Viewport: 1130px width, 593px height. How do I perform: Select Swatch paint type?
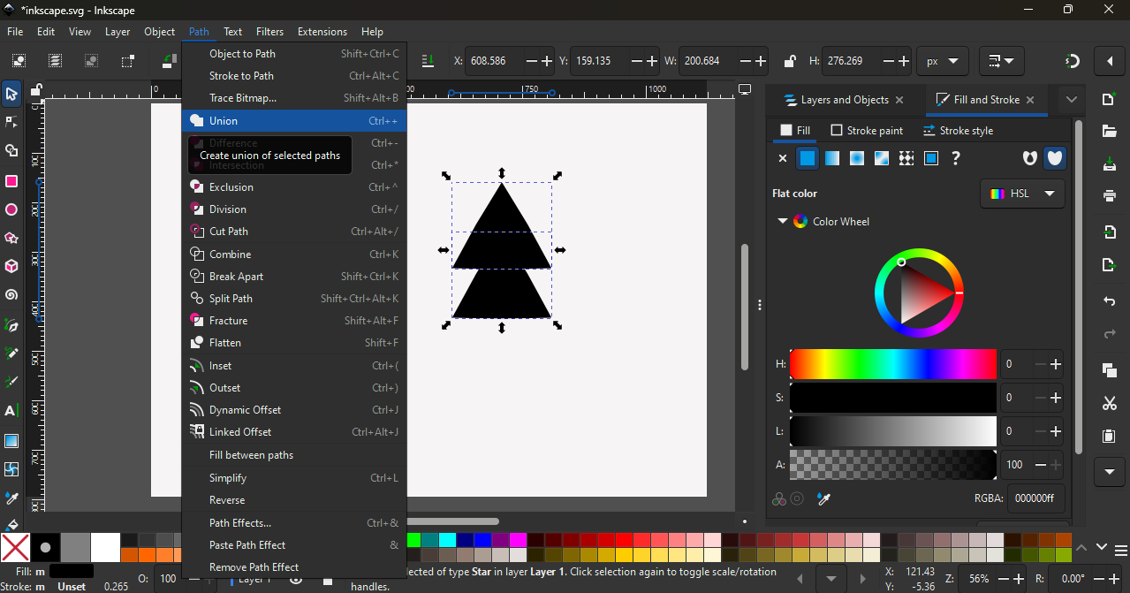click(931, 158)
